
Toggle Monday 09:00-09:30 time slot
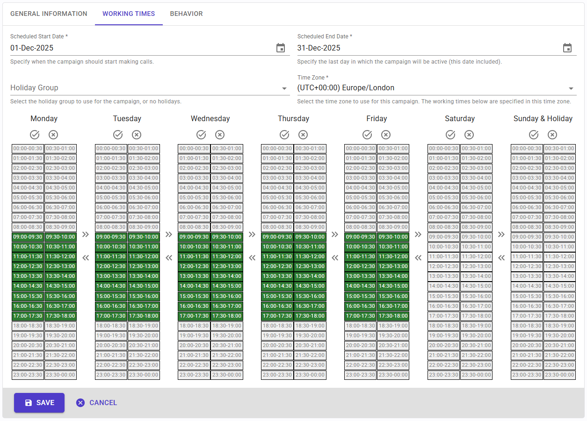point(28,237)
